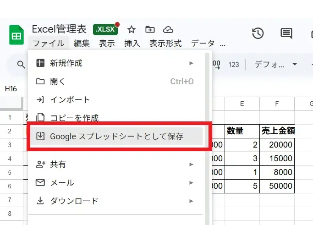Click the 数量 header cell

(x=242, y=131)
